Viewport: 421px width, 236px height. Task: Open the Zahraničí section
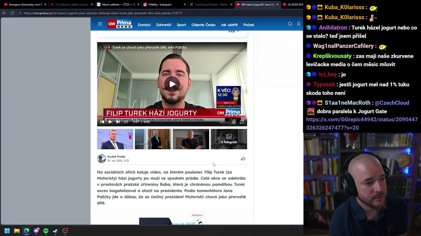(x=164, y=25)
